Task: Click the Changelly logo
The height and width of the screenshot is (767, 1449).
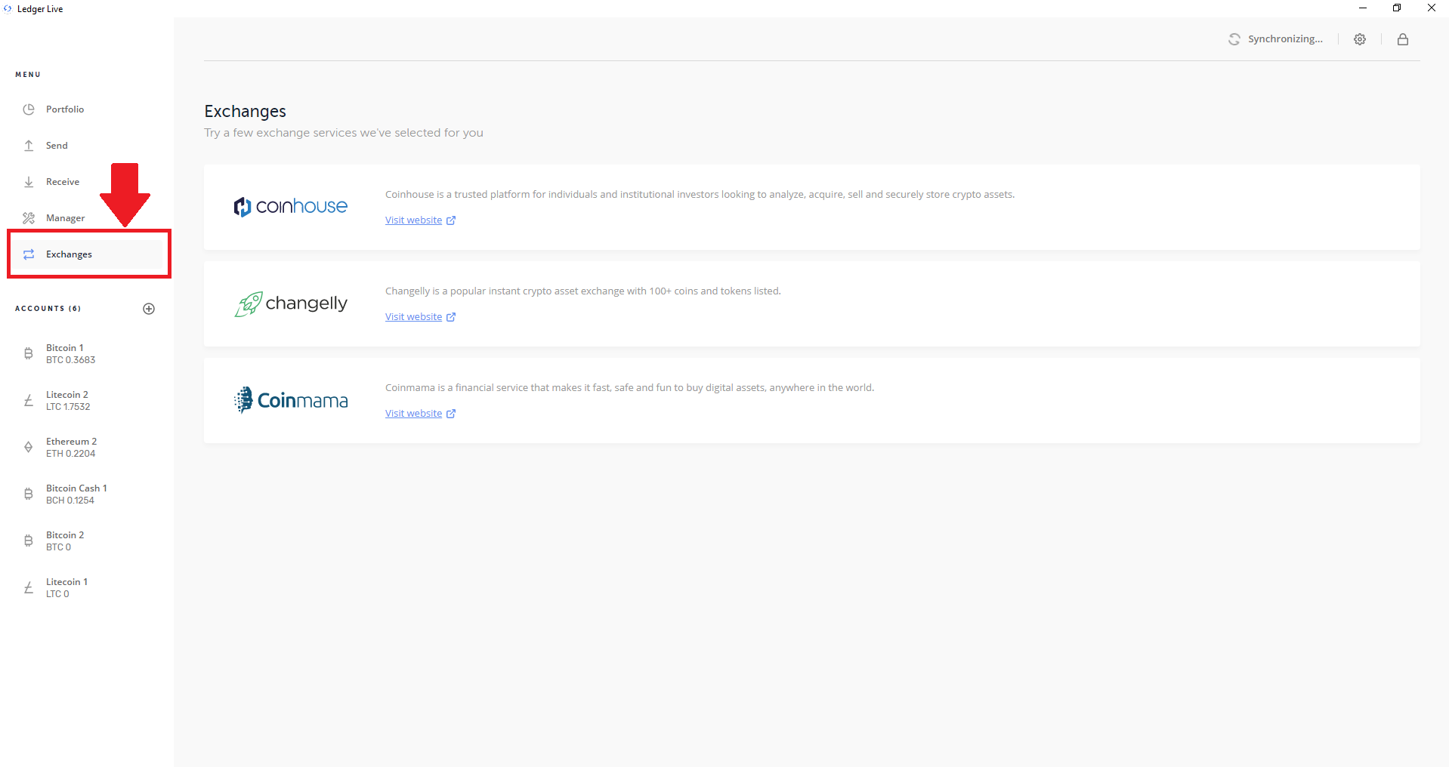Action: coord(291,303)
